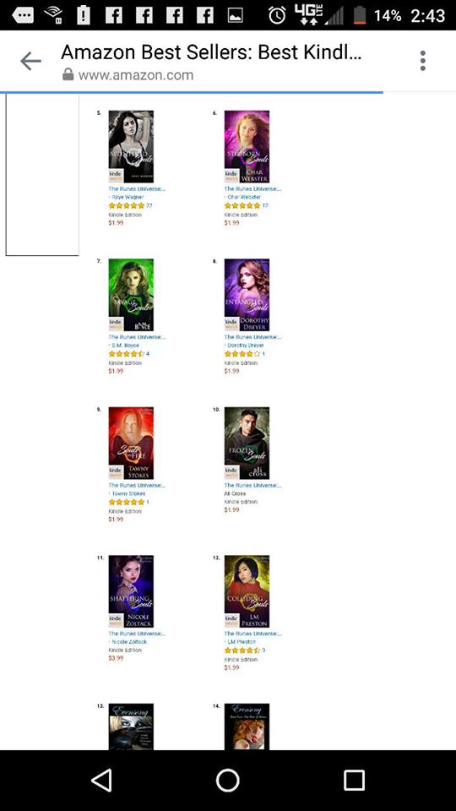Click author link Dorothy Dreyer
This screenshot has width=456, height=811.
[246, 345]
